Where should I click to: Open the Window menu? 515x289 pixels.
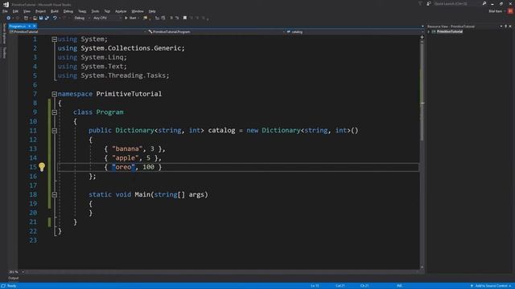pyautogui.click(x=138, y=11)
